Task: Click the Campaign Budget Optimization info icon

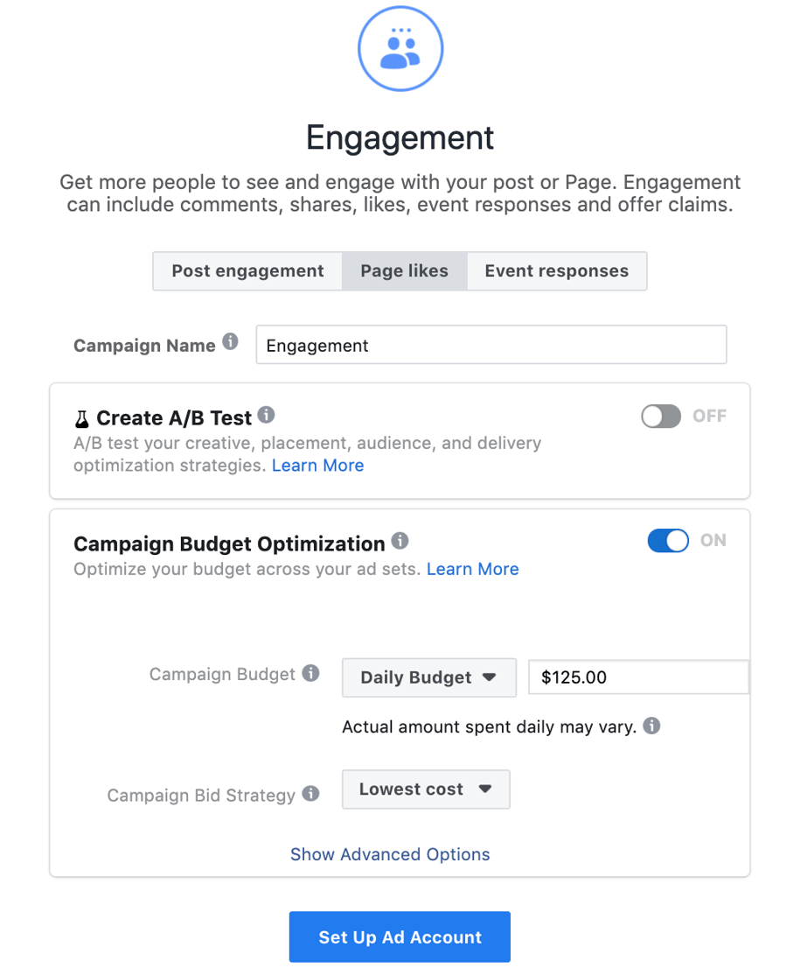Action: (400, 539)
